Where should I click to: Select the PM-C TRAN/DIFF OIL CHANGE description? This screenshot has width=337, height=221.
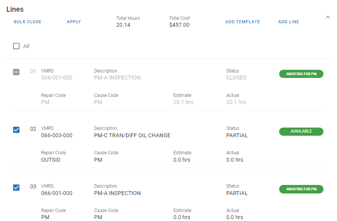(x=132, y=136)
